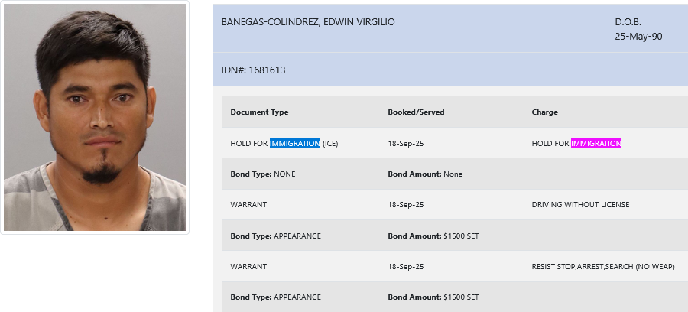The height and width of the screenshot is (312, 688).
Task: Click the second WARRANT document type
Action: click(x=248, y=266)
